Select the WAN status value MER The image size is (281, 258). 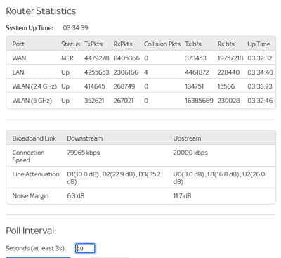pyautogui.click(x=67, y=58)
